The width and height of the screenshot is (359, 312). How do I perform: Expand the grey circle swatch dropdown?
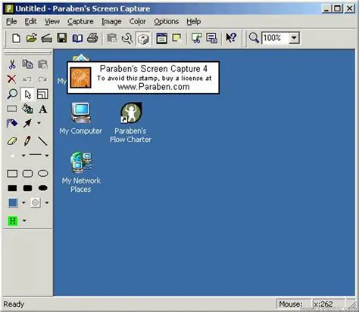click(47, 202)
